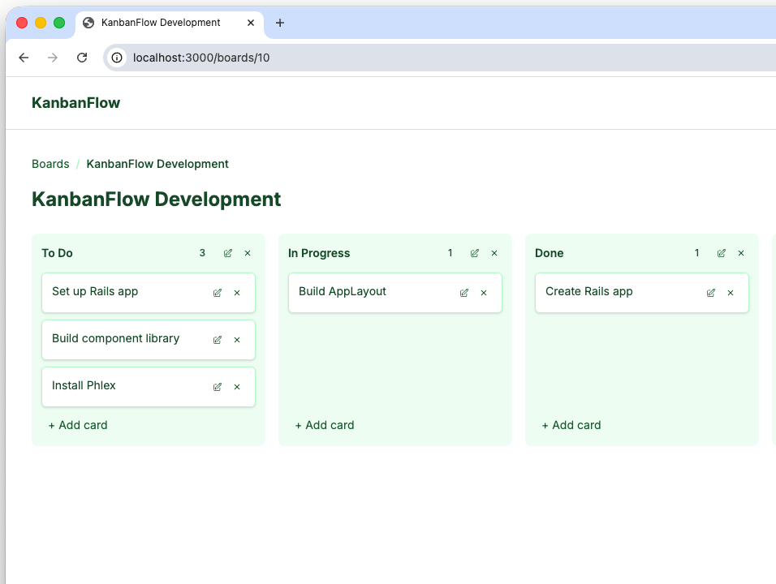The image size is (776, 584).
Task: Reload the current page
Action: pyautogui.click(x=82, y=58)
